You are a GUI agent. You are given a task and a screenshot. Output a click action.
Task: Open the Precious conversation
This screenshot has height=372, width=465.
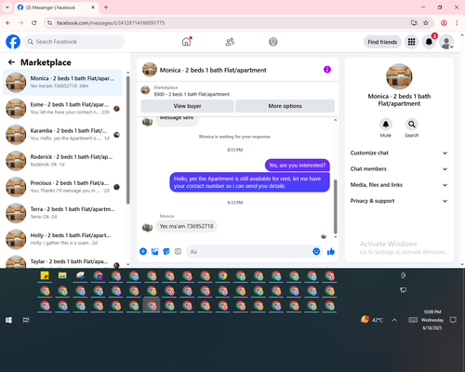tap(63, 187)
